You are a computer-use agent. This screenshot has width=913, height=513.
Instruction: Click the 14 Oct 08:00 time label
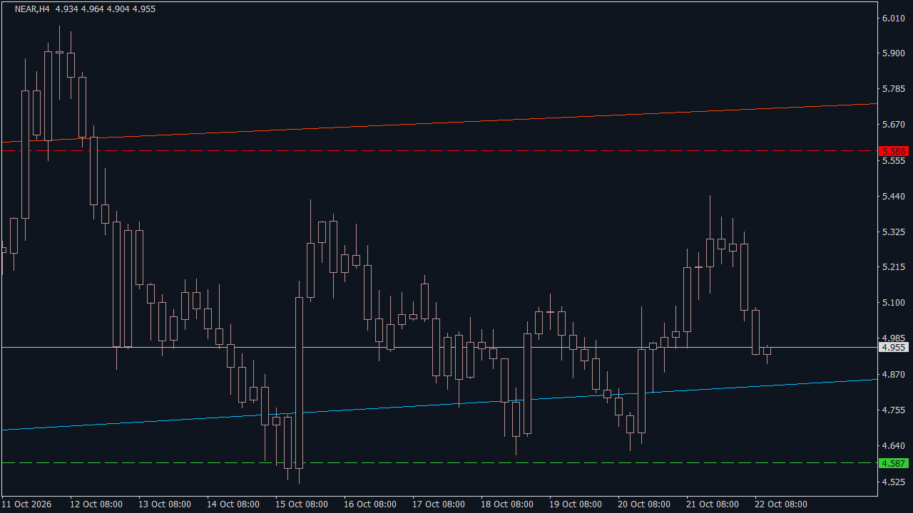coord(233,504)
